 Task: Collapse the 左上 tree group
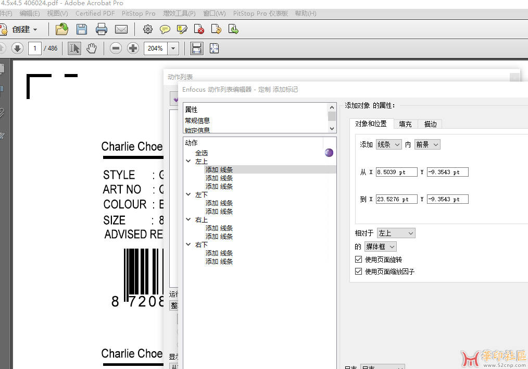click(x=188, y=161)
